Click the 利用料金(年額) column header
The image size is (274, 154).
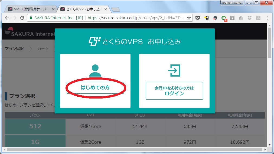coord(240,115)
